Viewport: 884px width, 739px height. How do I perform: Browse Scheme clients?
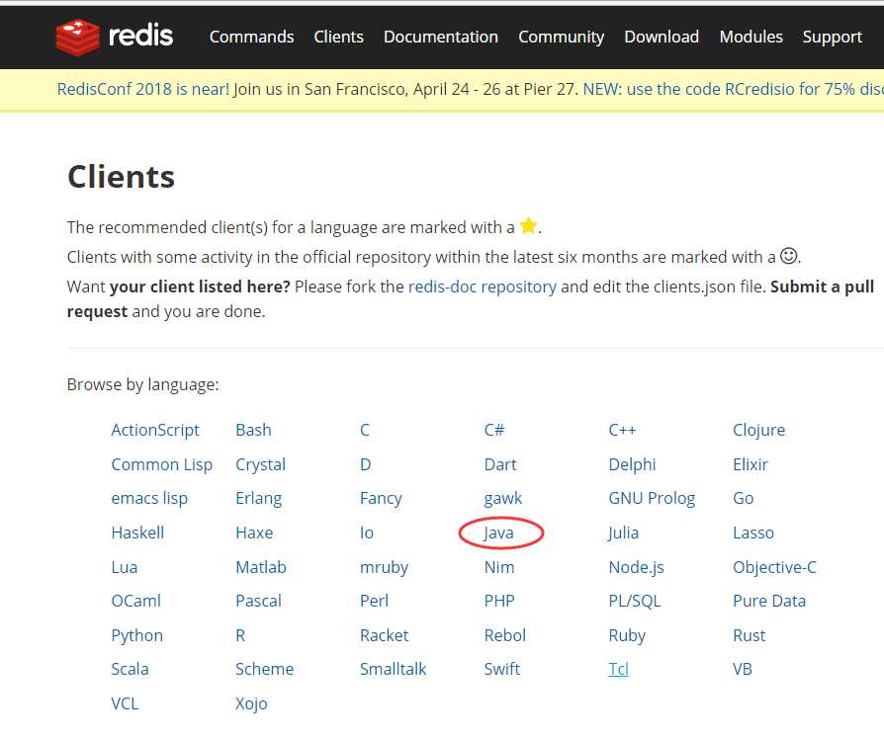tap(264, 669)
